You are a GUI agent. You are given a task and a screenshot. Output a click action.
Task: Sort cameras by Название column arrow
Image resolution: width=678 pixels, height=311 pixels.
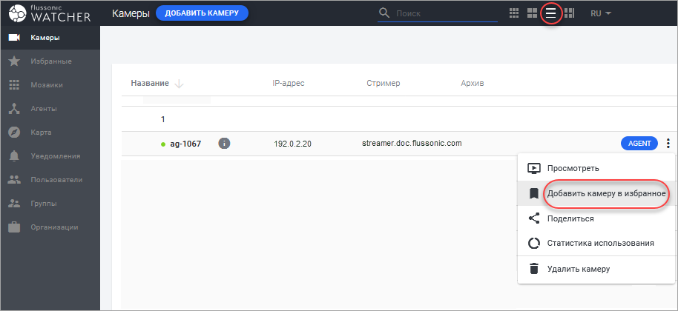tap(179, 84)
